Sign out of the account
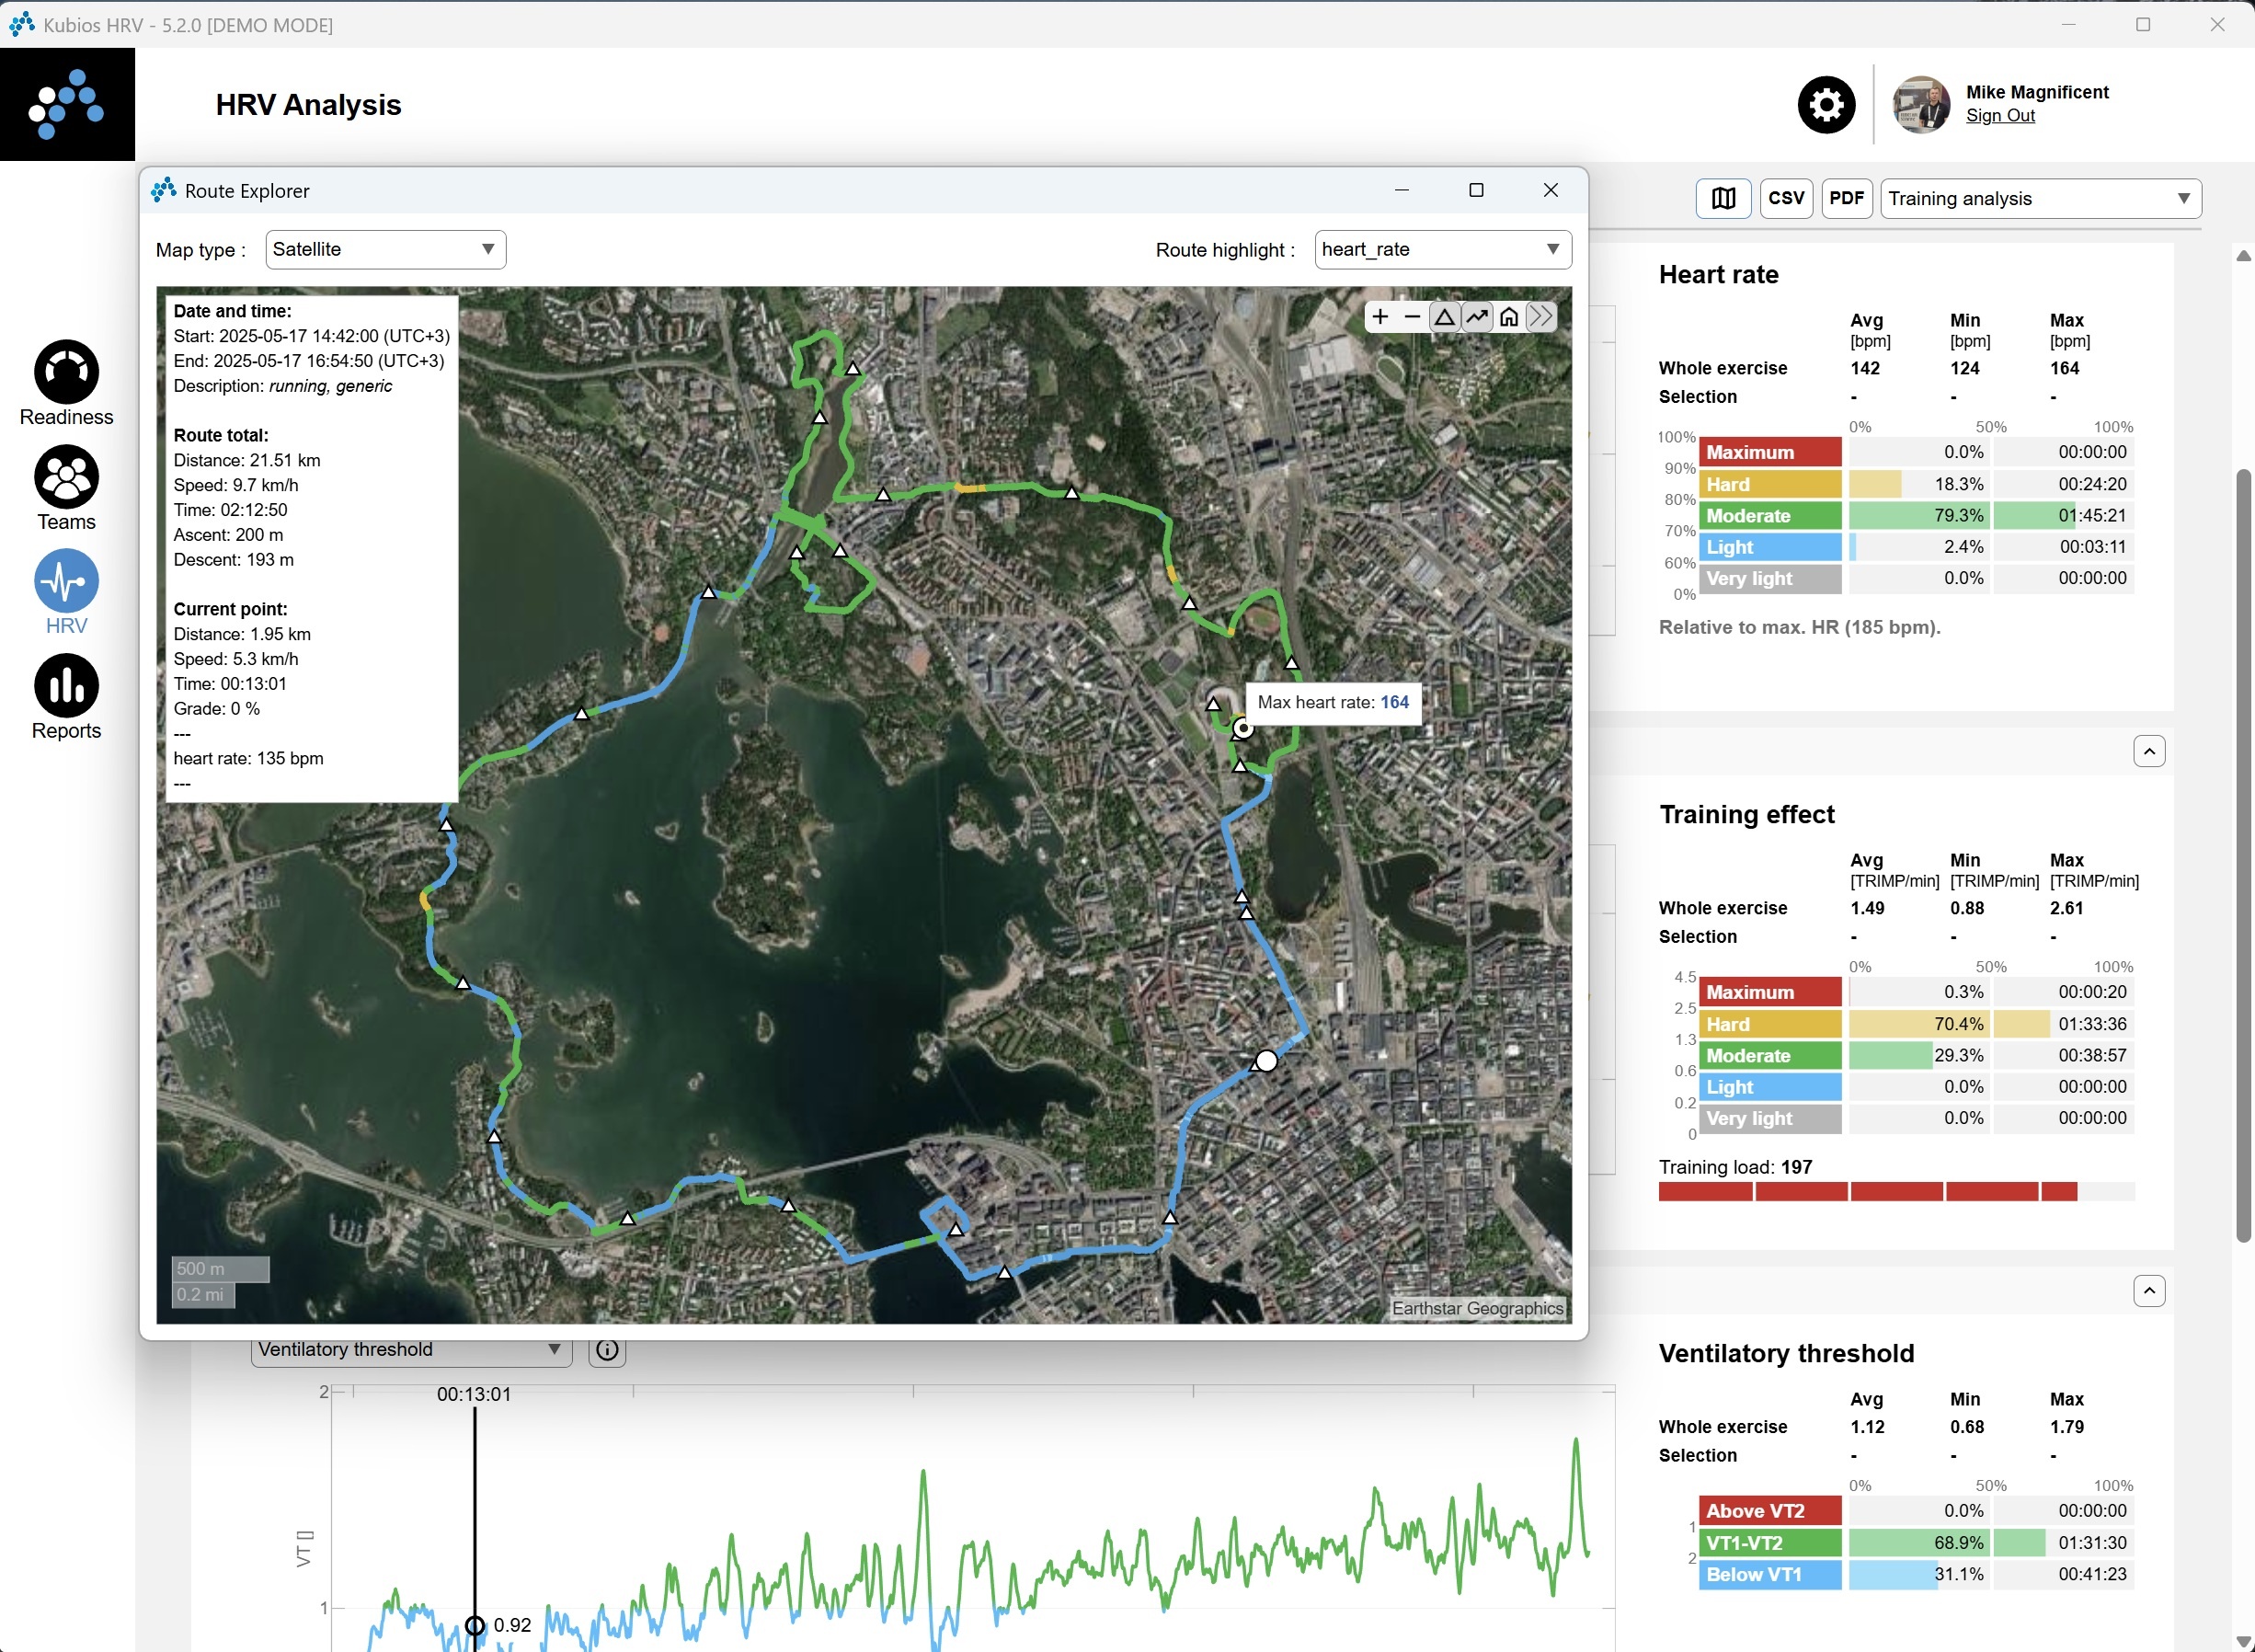This screenshot has height=1652, width=2255. click(2000, 116)
